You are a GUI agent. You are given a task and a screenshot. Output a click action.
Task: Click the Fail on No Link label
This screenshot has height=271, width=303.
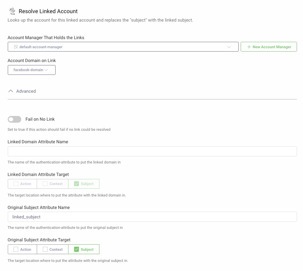click(40, 119)
